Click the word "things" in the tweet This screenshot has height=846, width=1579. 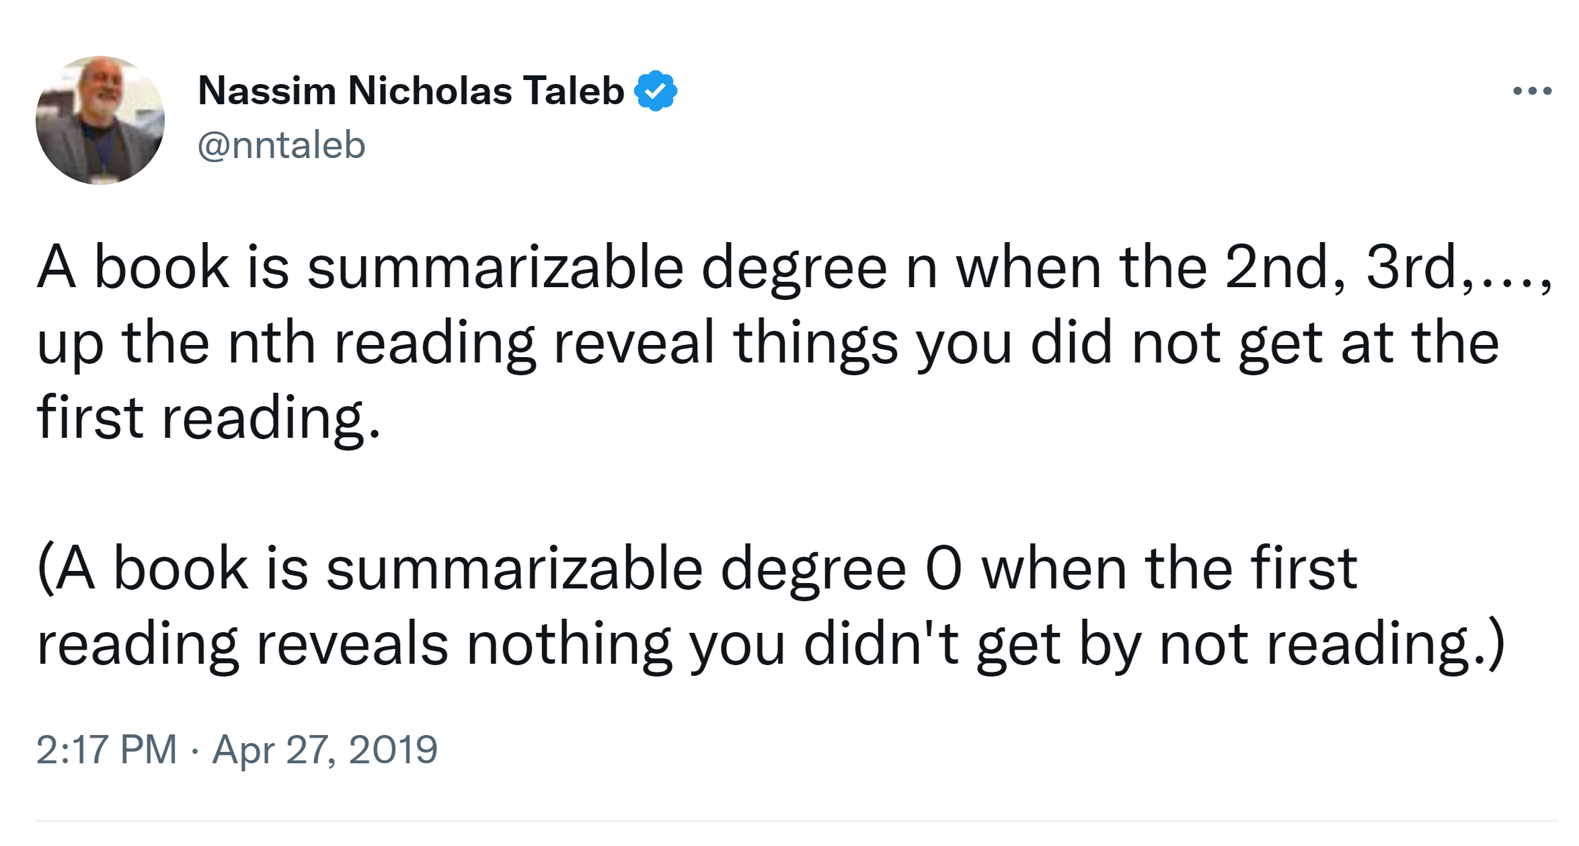point(816,343)
